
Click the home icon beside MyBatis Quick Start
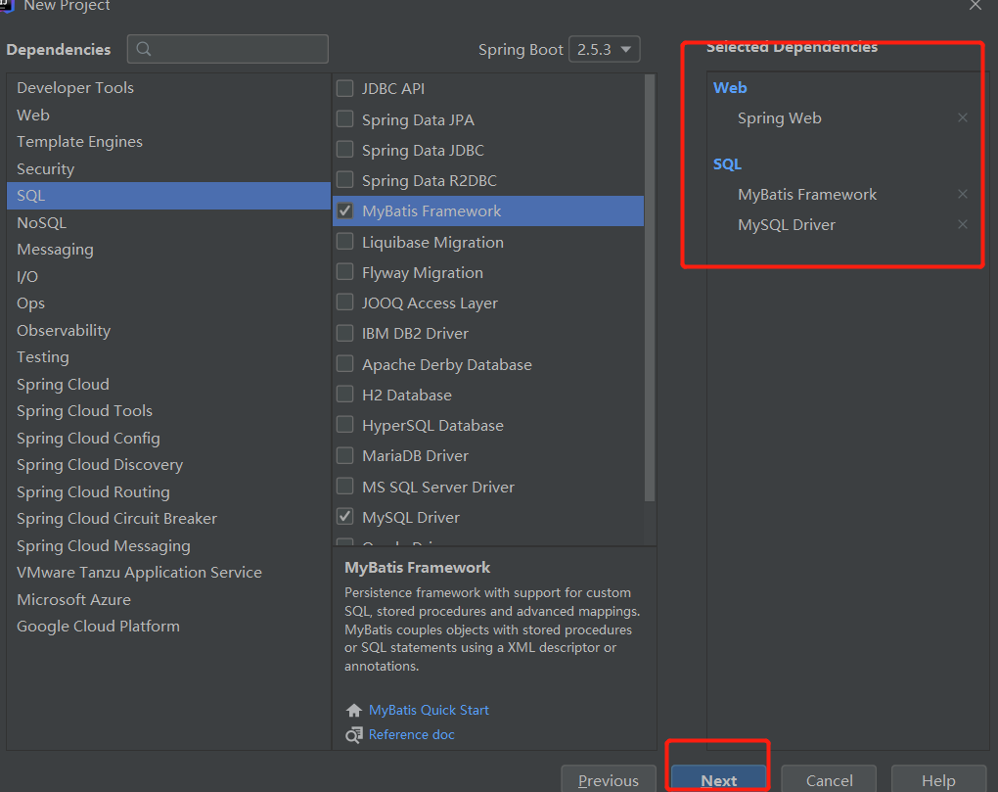[354, 710]
